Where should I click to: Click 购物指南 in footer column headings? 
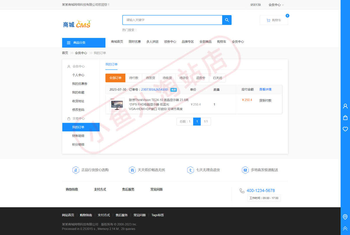[x=72, y=189]
